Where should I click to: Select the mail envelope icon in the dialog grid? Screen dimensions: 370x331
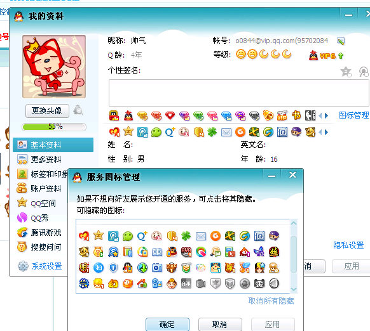click(x=201, y=236)
